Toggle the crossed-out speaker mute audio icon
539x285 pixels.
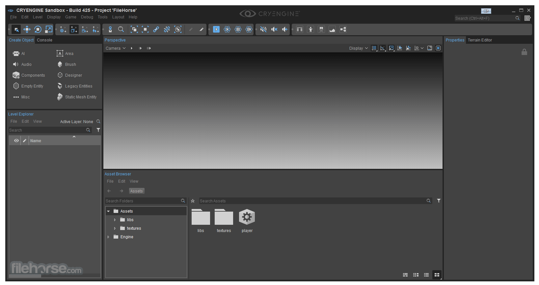point(263,30)
